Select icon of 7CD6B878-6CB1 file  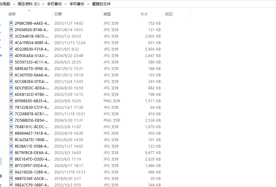pyautogui.click(x=11, y=114)
